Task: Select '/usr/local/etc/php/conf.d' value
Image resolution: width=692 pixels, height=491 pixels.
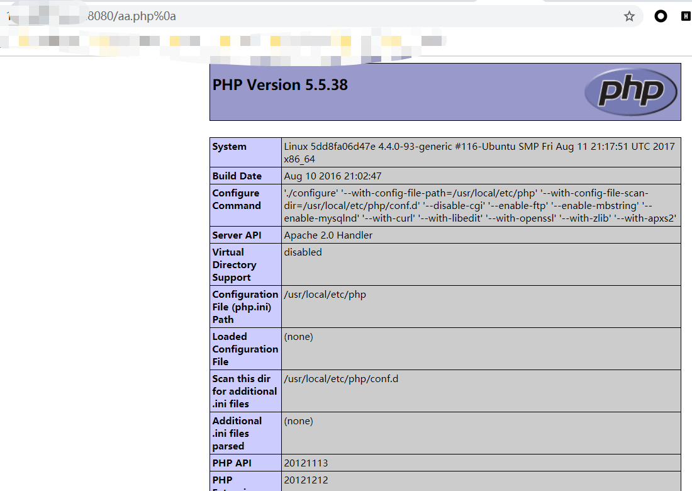Action: click(x=341, y=379)
